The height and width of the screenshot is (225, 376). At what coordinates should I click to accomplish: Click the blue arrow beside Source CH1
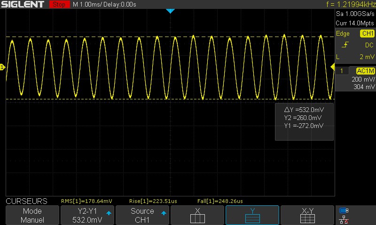[164, 213]
